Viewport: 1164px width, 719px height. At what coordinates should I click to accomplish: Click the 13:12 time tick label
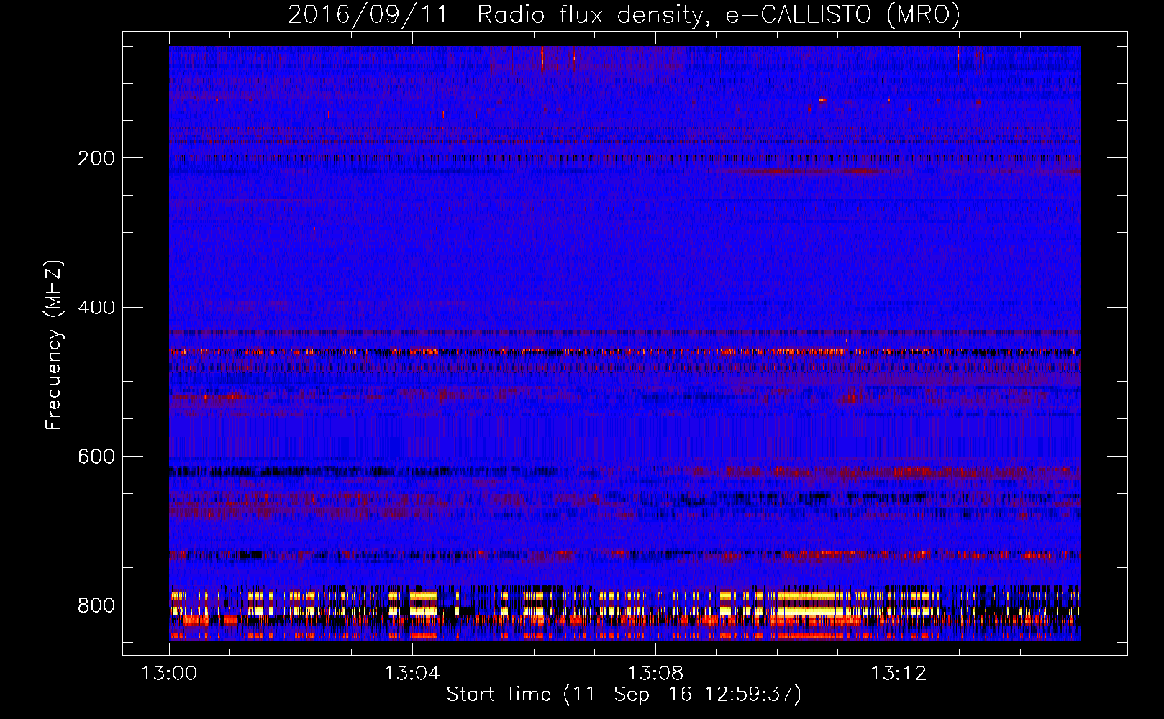point(899,673)
